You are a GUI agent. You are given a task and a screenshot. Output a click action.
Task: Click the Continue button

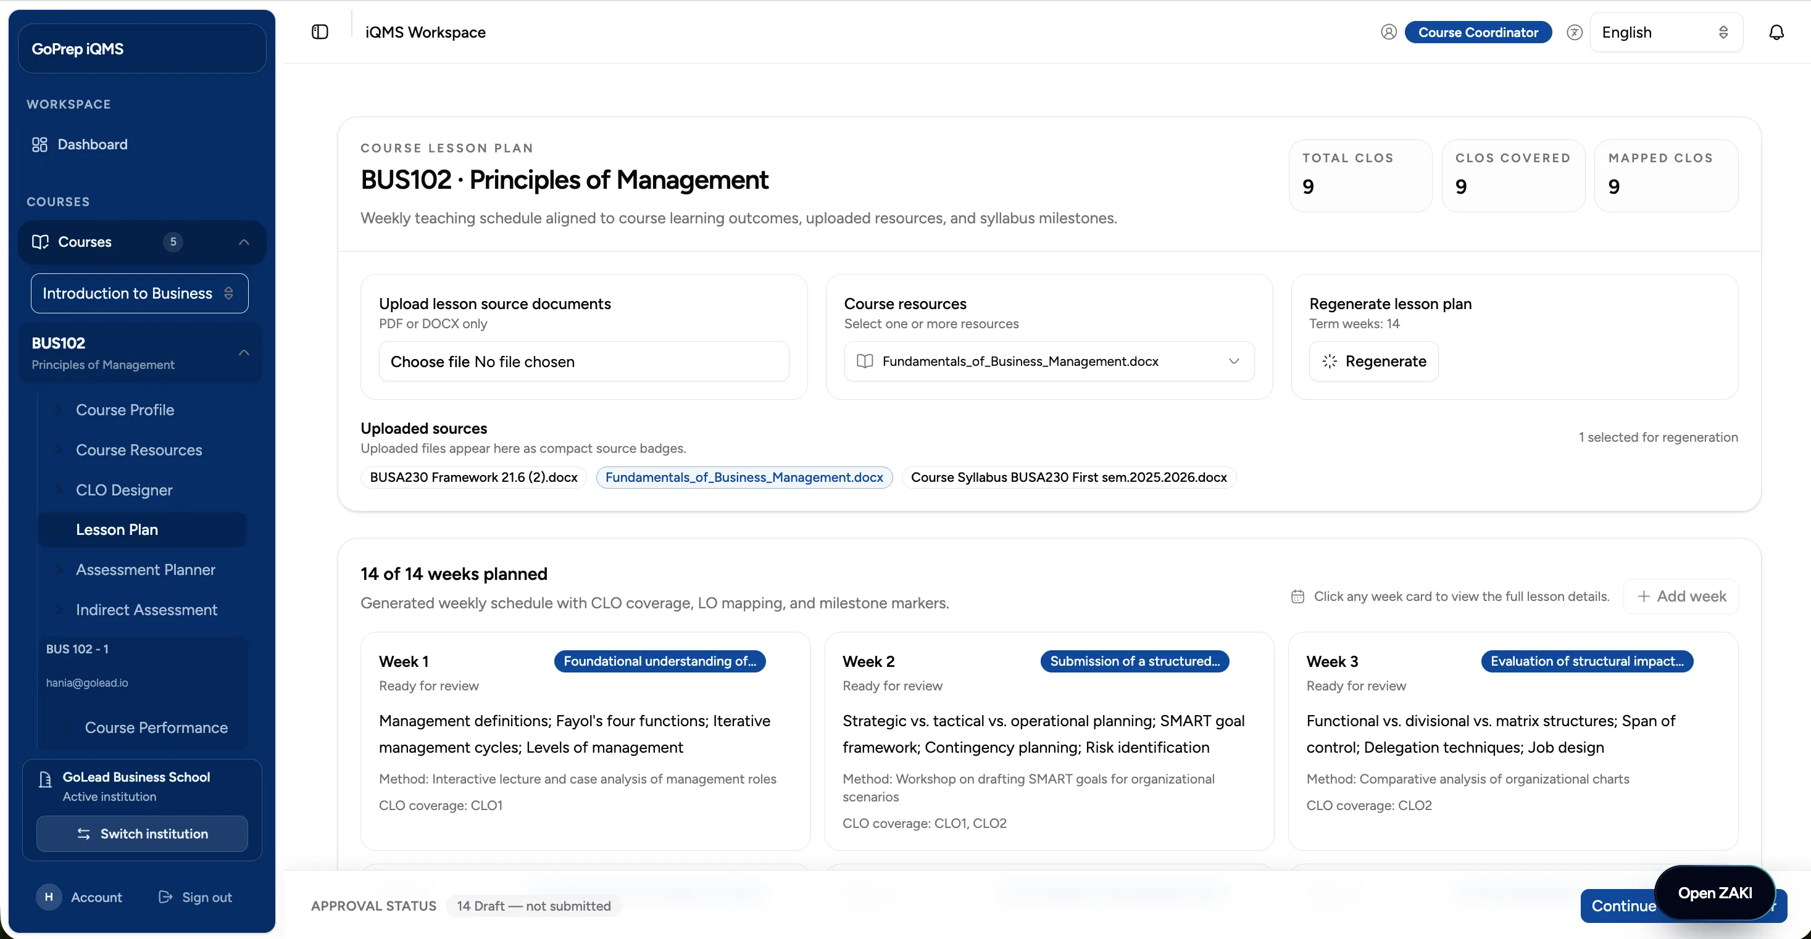[1623, 906]
